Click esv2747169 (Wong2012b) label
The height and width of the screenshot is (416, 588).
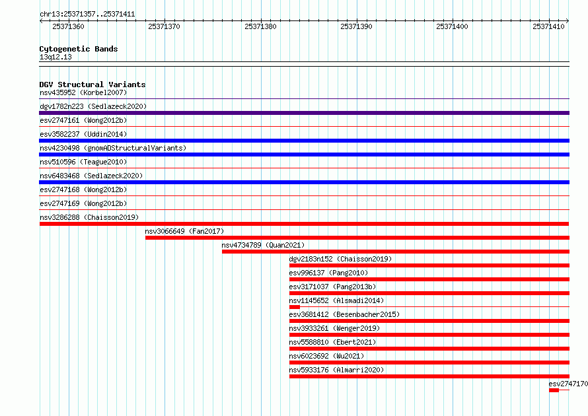tap(83, 203)
